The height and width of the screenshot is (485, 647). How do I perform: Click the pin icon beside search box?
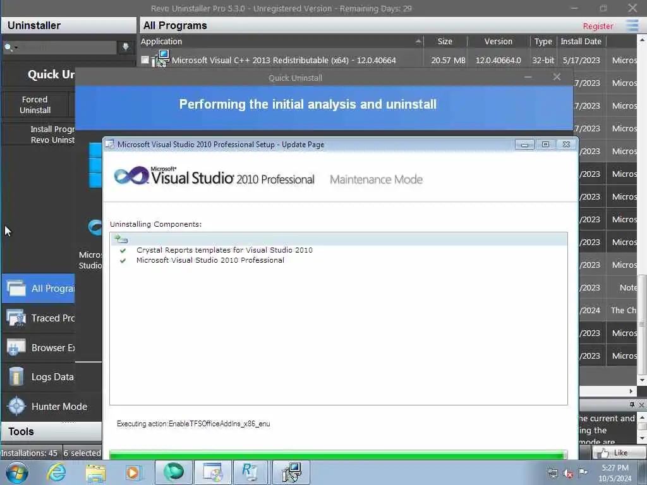(x=126, y=47)
